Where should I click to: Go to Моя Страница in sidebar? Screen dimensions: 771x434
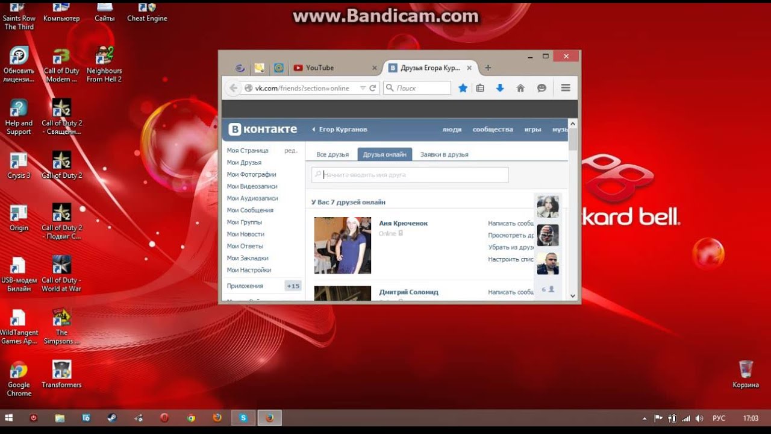point(248,151)
